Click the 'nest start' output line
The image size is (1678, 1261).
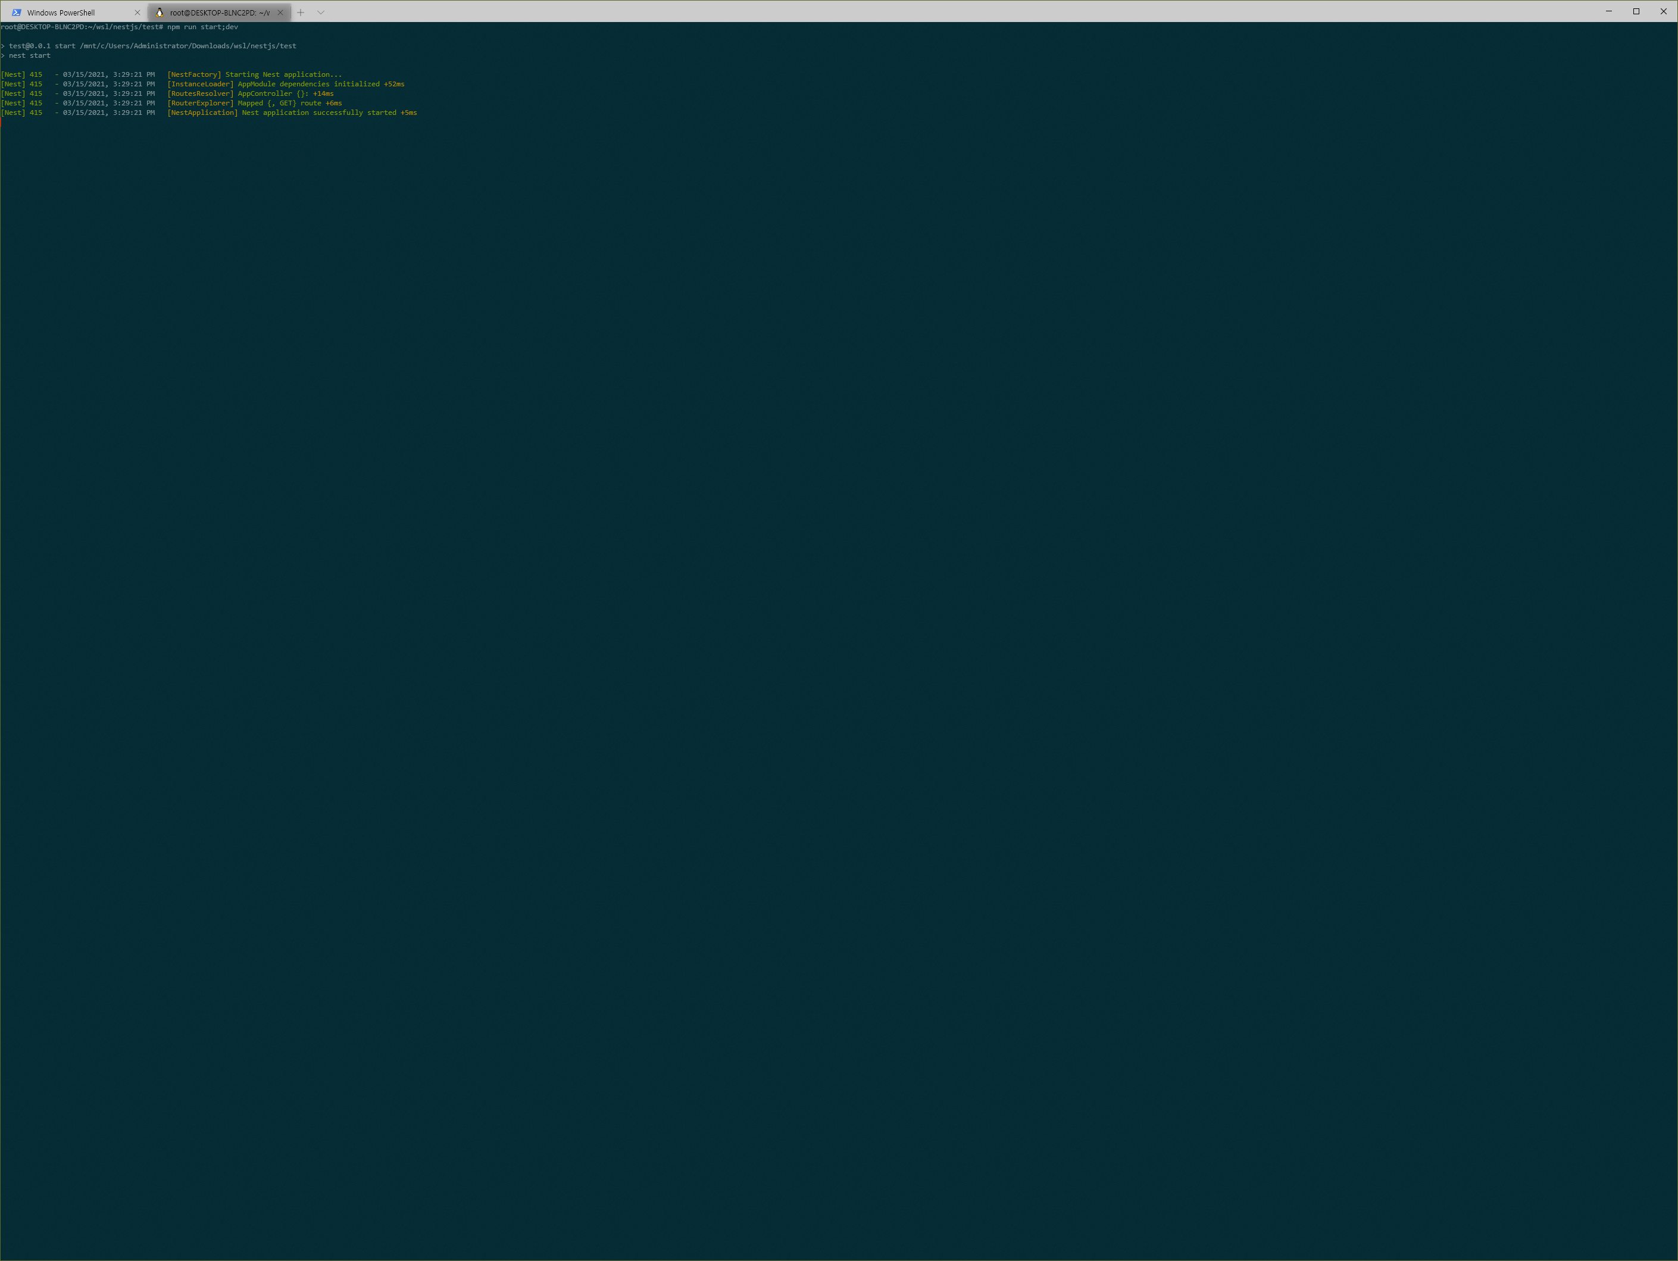pyautogui.click(x=30, y=56)
